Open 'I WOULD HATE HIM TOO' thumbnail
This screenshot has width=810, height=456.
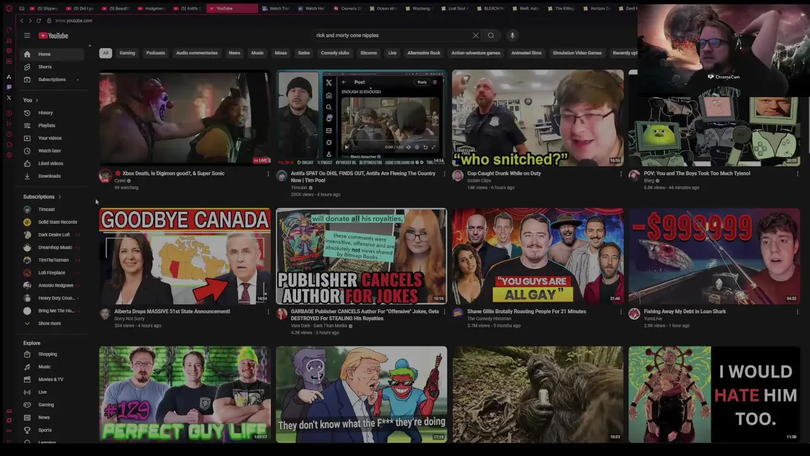(x=714, y=394)
